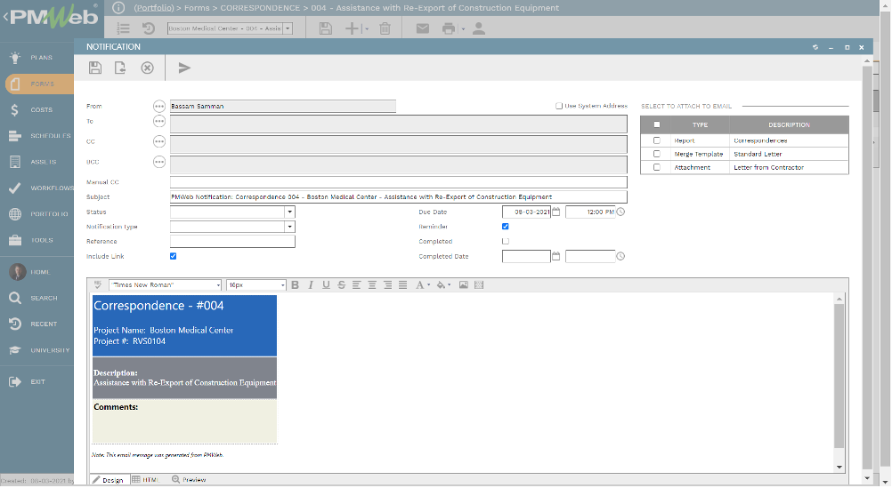
Task: Toggle the Reminder checkbox
Action: pos(505,226)
